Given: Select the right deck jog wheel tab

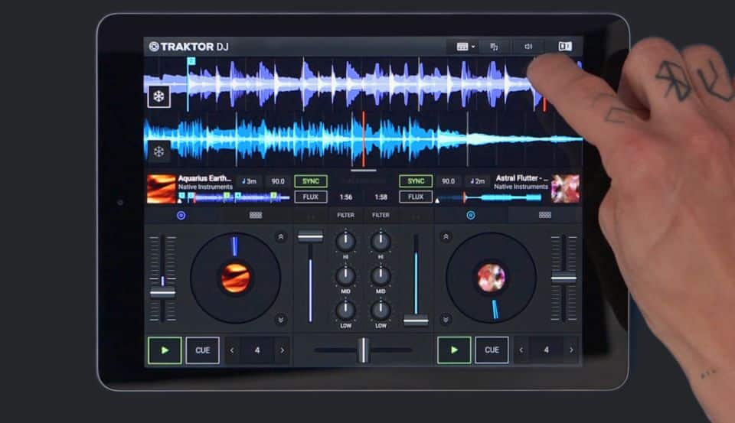Looking at the screenshot, I should 471,215.
